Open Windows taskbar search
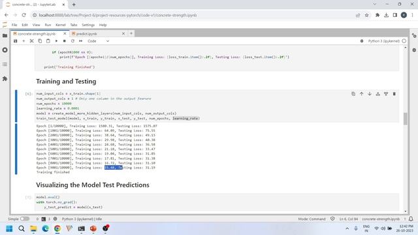The image size is (418, 235). [x=22, y=228]
